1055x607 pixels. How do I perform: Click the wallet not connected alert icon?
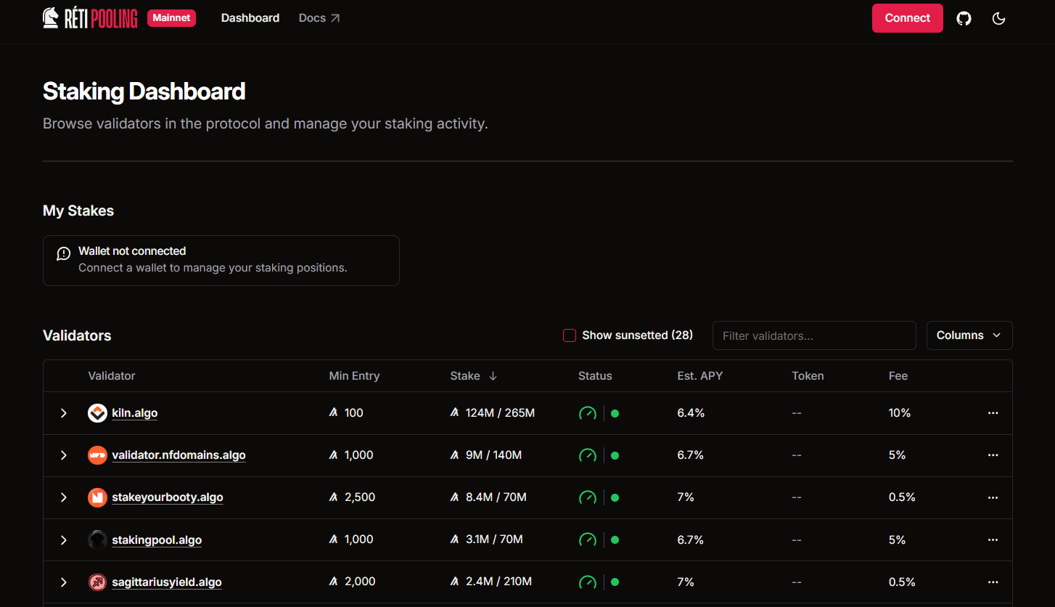tap(64, 253)
